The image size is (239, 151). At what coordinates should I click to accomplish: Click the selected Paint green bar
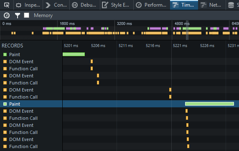pos(209,104)
